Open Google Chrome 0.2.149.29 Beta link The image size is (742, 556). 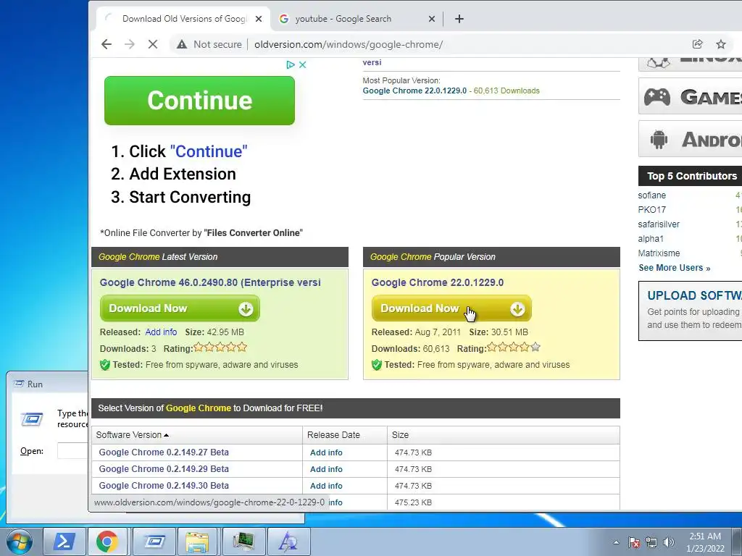[164, 469]
